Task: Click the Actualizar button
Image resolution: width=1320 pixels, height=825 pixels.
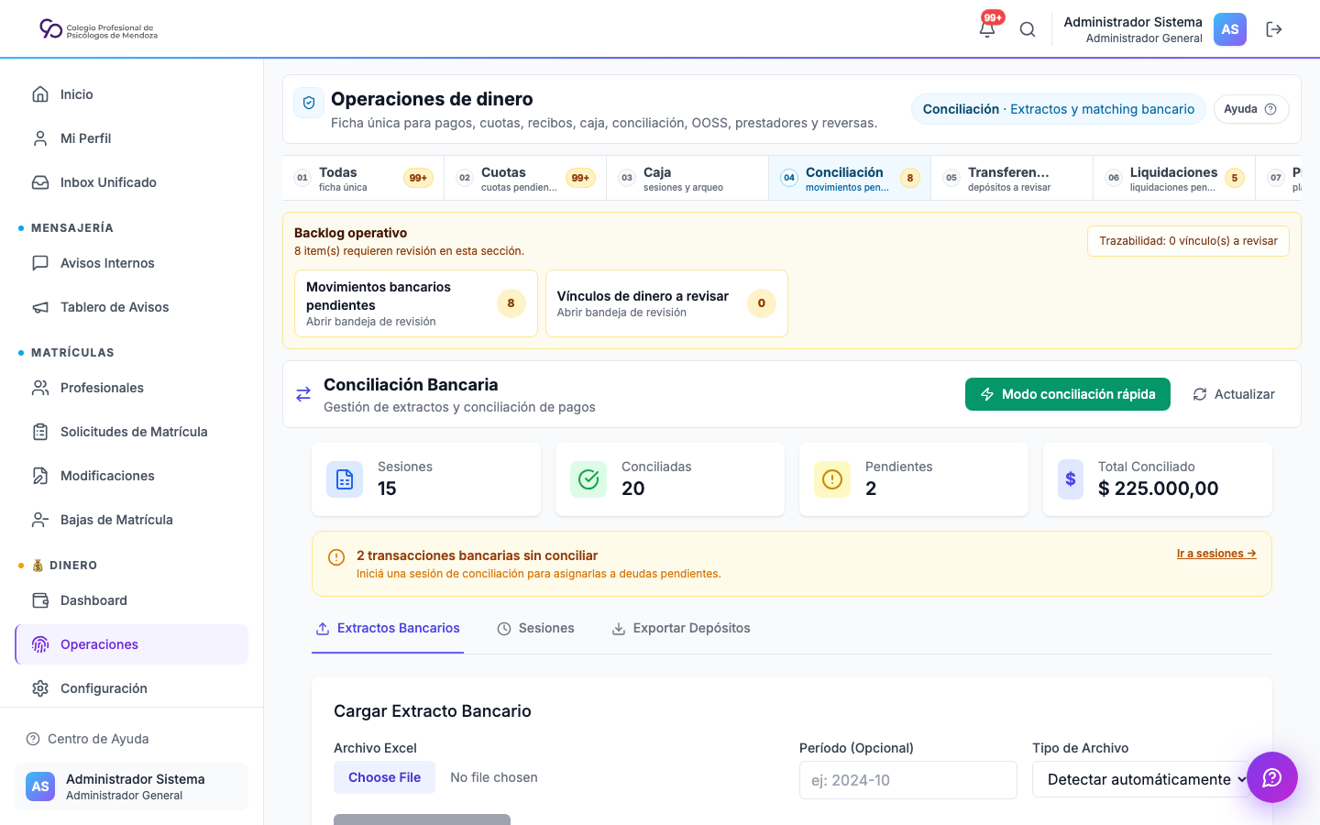Action: tap(1234, 394)
